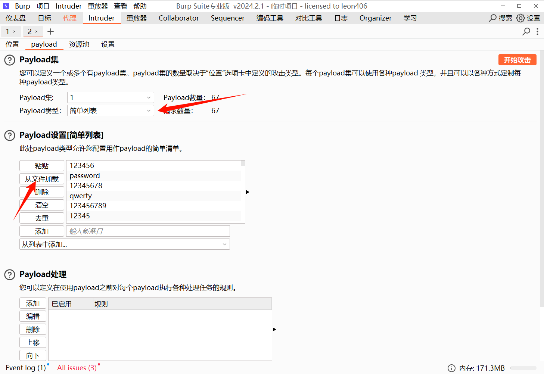This screenshot has height=374, width=544.
Task: Click the Burp Suite logo icon
Action: (x=6, y=6)
